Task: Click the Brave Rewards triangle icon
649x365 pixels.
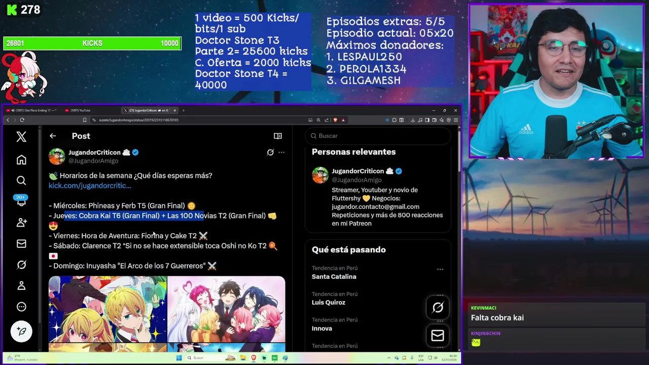Action: (x=343, y=120)
